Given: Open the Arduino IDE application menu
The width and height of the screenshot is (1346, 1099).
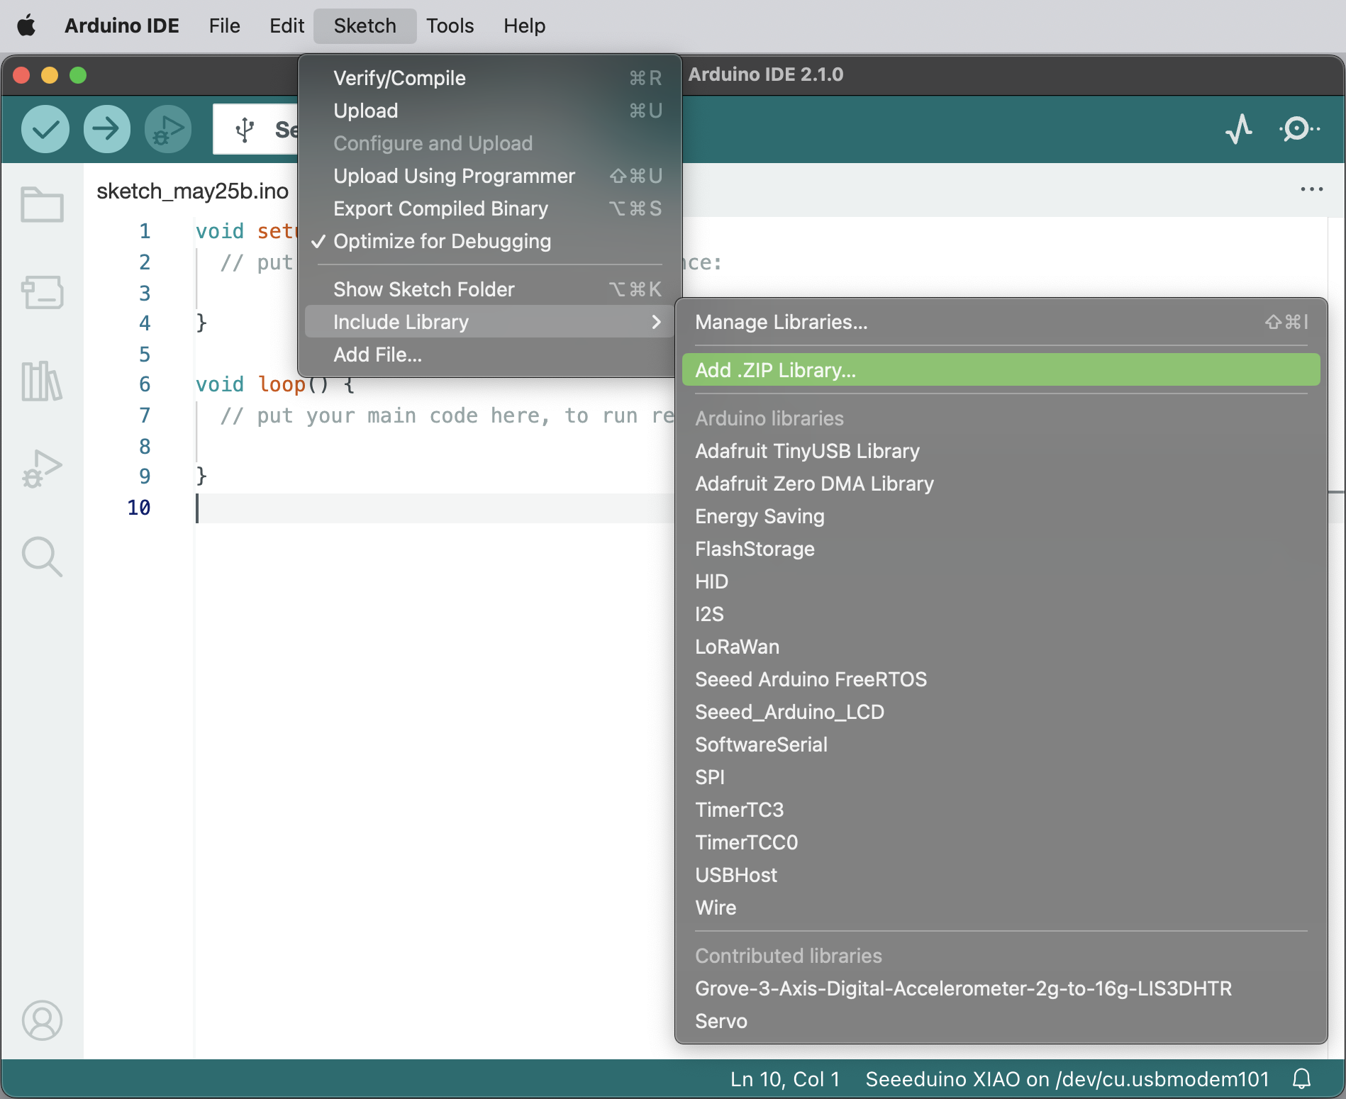Looking at the screenshot, I should pos(122,26).
